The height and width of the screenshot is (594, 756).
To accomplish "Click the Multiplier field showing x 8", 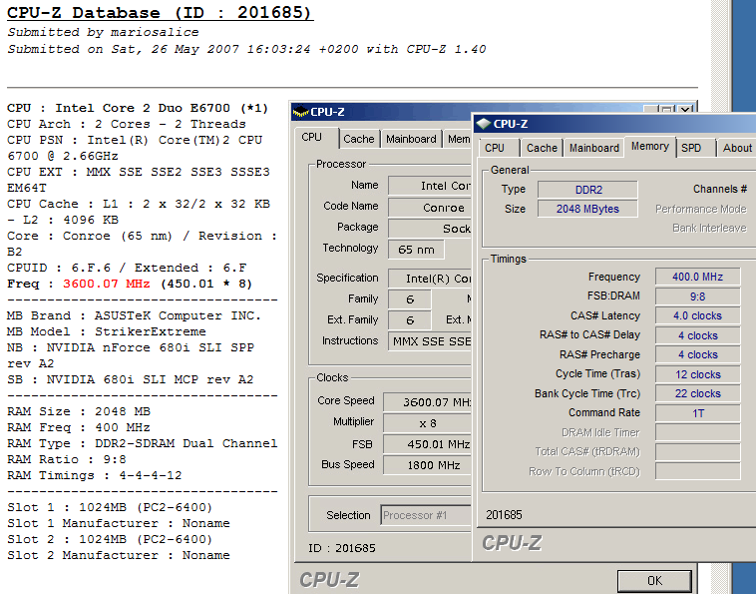I will (x=427, y=423).
